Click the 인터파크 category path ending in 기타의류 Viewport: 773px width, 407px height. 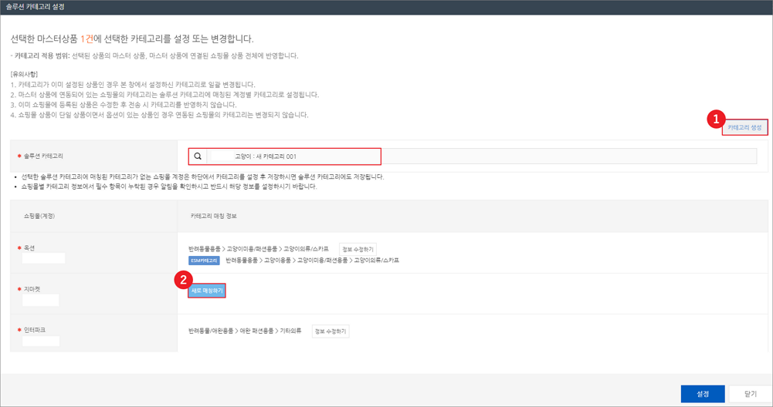[247, 331]
